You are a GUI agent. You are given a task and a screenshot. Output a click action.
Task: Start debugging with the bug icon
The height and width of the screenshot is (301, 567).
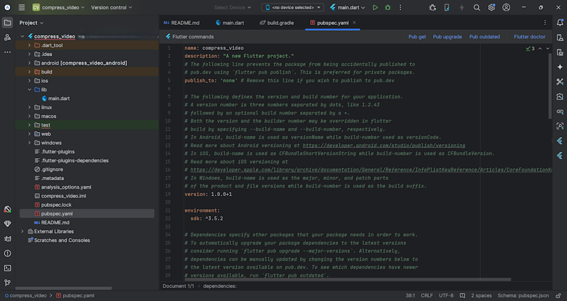pos(388,7)
